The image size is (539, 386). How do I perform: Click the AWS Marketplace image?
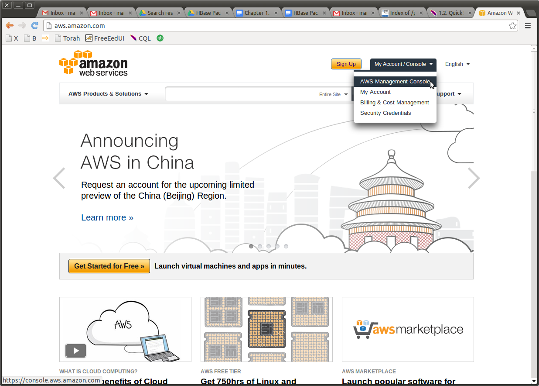coord(408,329)
